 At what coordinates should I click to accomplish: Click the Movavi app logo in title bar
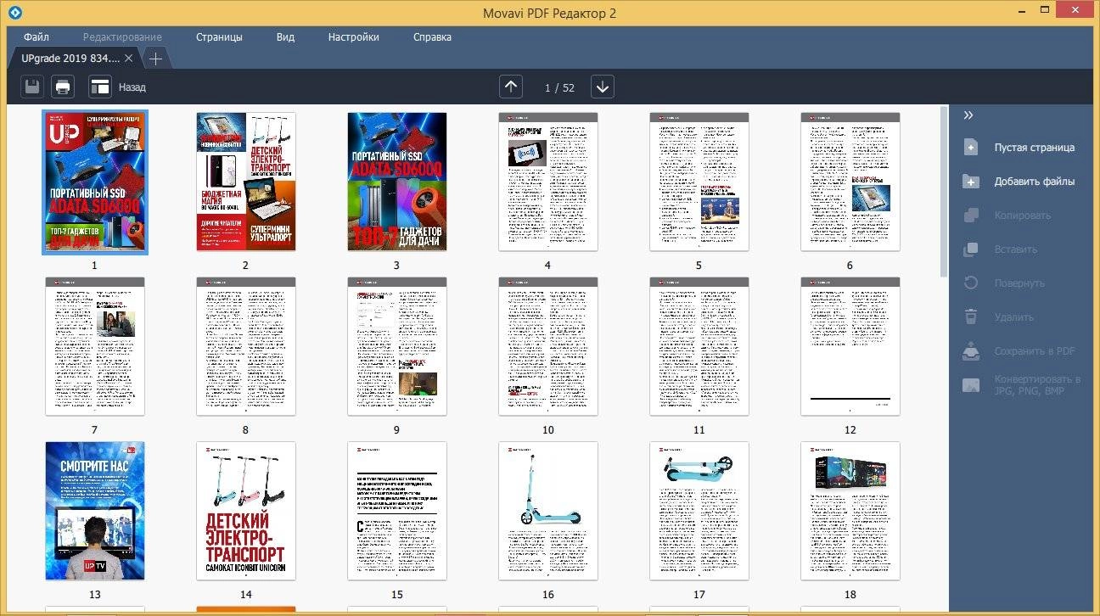coord(14,13)
